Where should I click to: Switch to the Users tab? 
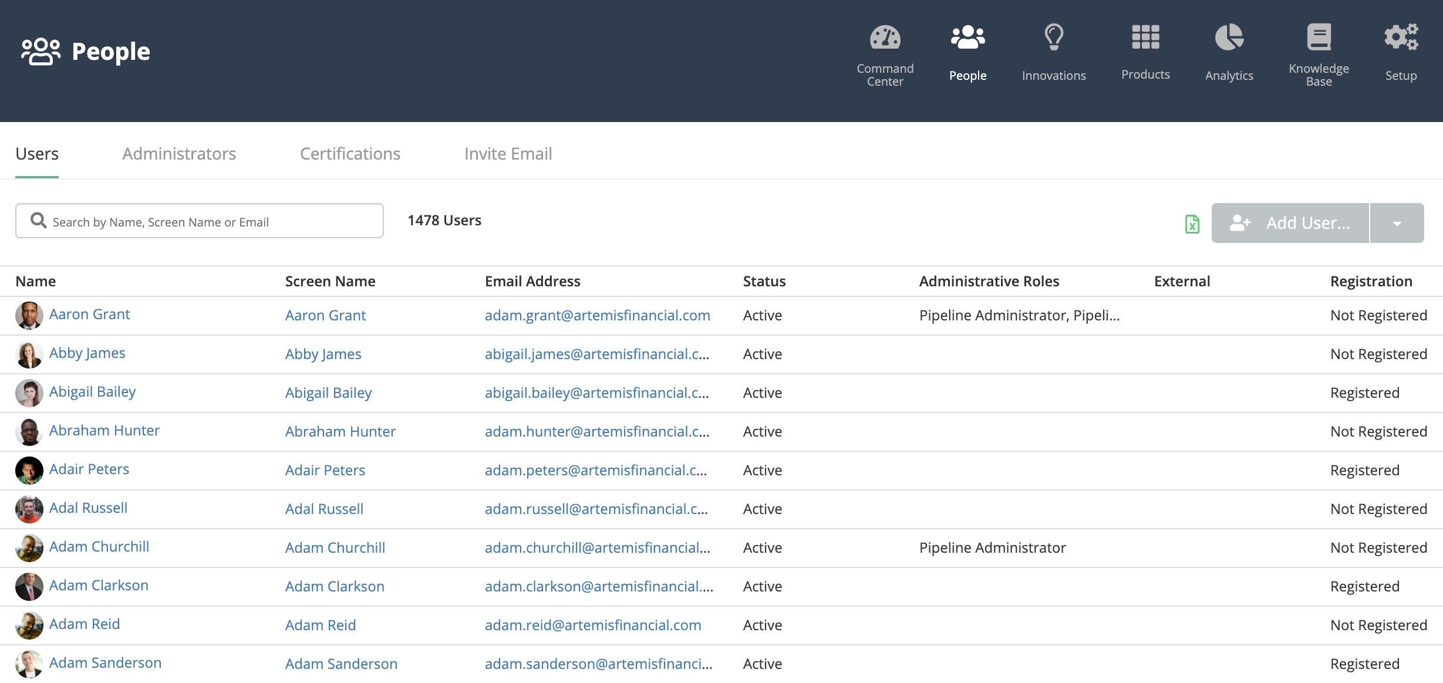(37, 154)
